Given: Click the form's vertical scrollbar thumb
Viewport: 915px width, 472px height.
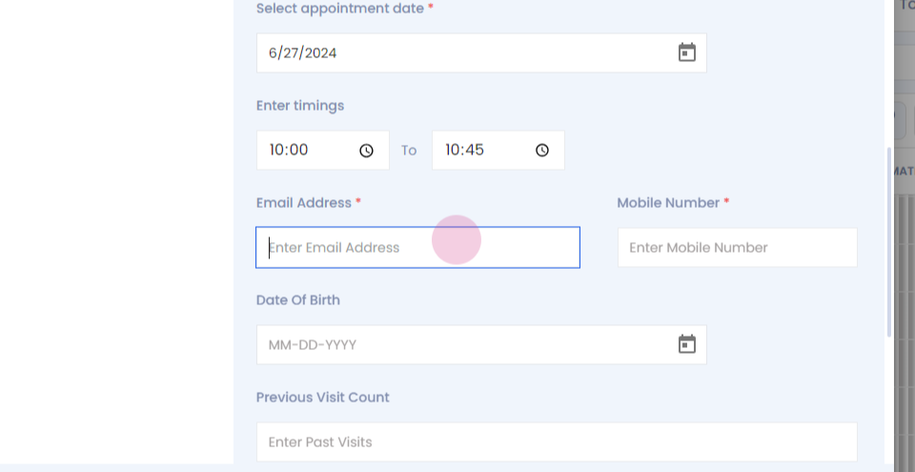Looking at the screenshot, I should click(x=888, y=242).
